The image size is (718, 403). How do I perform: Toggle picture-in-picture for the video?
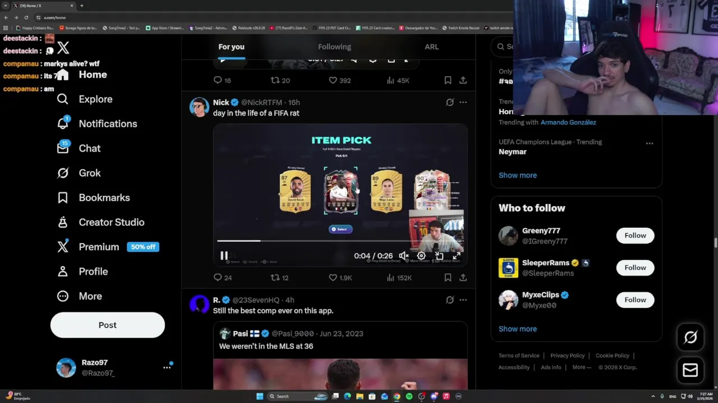tap(439, 256)
